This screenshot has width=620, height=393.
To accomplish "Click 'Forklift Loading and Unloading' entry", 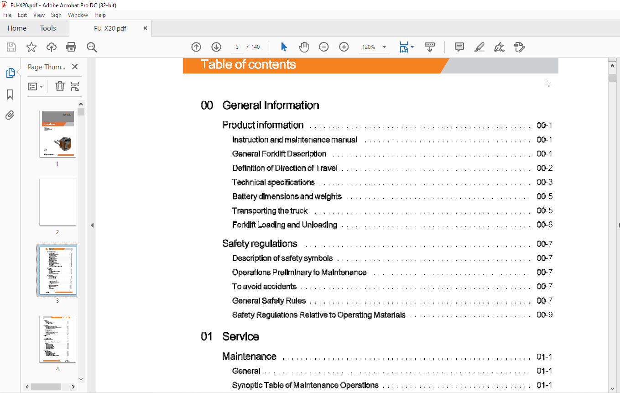I will click(285, 225).
